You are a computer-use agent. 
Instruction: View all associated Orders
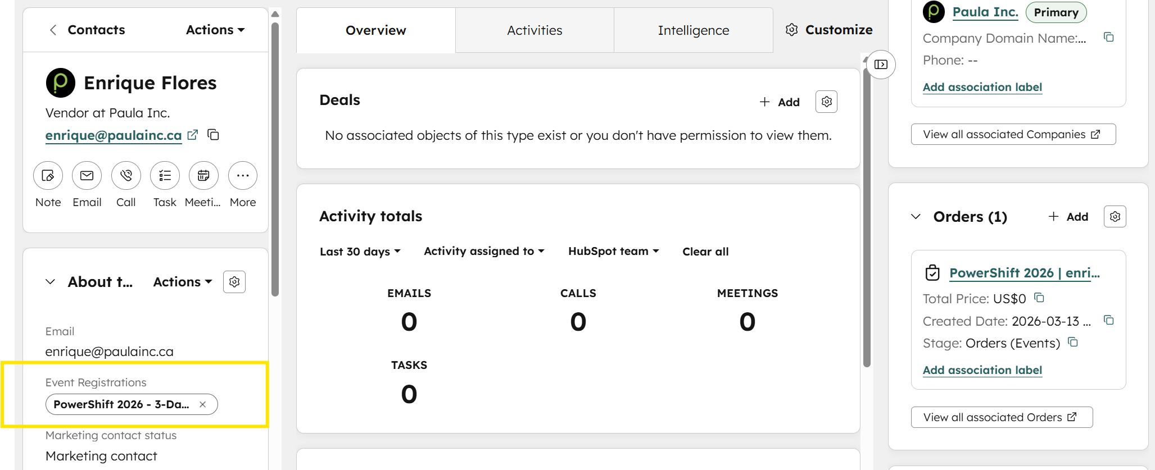(1002, 417)
